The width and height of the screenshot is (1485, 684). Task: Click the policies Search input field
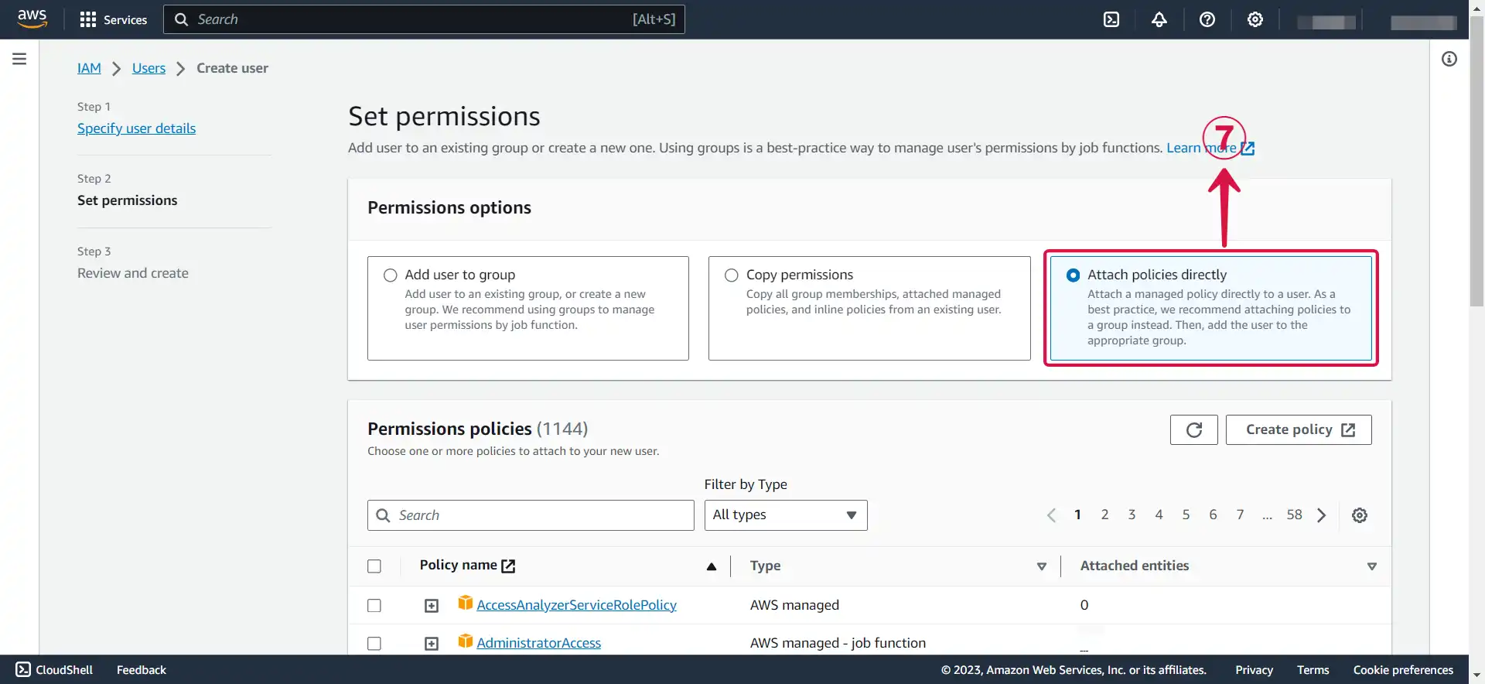click(x=531, y=515)
